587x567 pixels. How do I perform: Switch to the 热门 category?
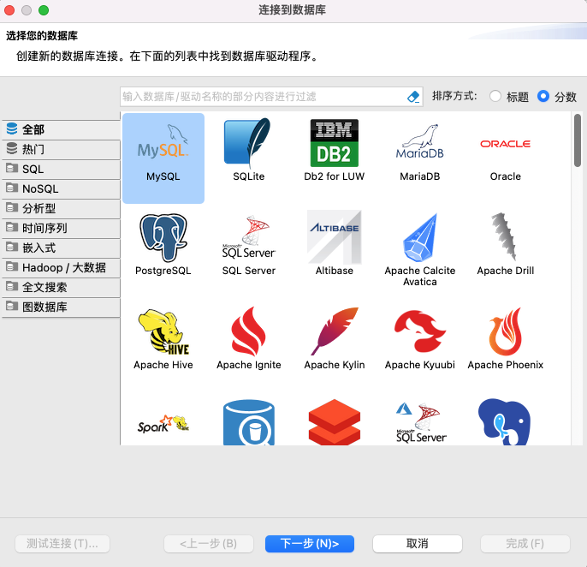pyautogui.click(x=61, y=149)
